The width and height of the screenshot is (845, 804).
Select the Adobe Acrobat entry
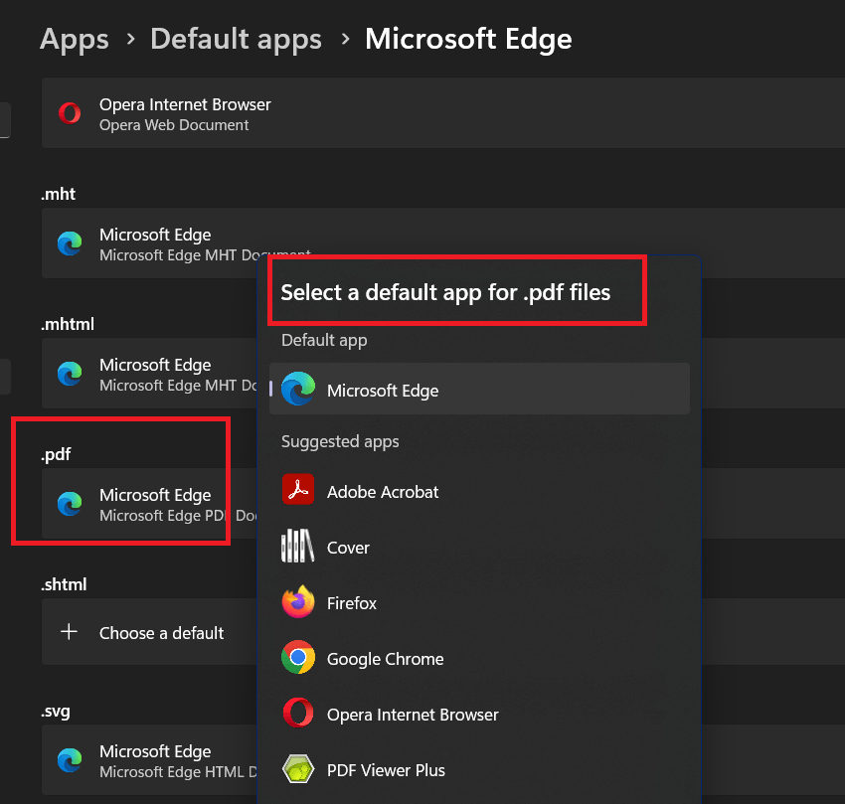(x=479, y=492)
